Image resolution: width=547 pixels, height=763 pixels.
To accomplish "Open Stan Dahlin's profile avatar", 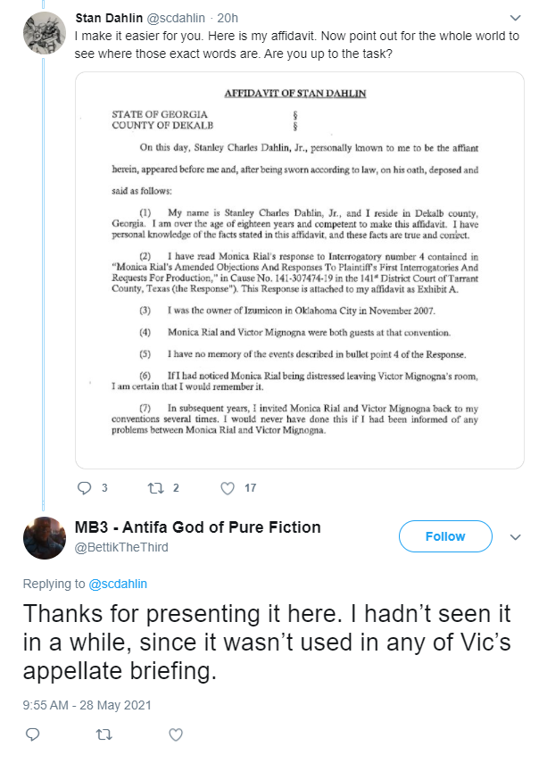I will click(x=45, y=33).
